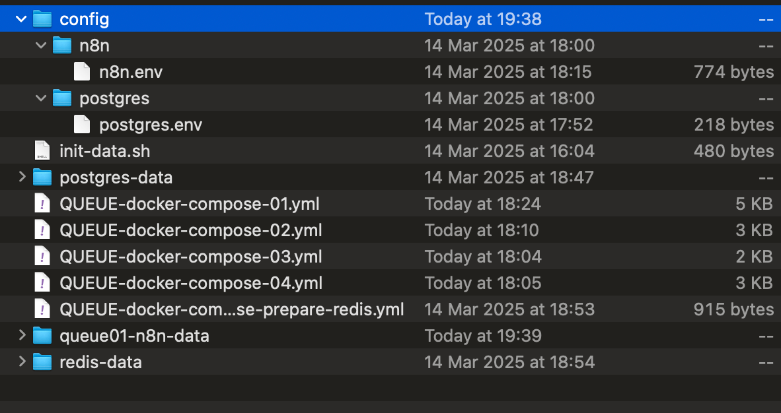This screenshot has height=413, width=781.
Task: Click the n8n.env file icon
Action: (x=82, y=72)
